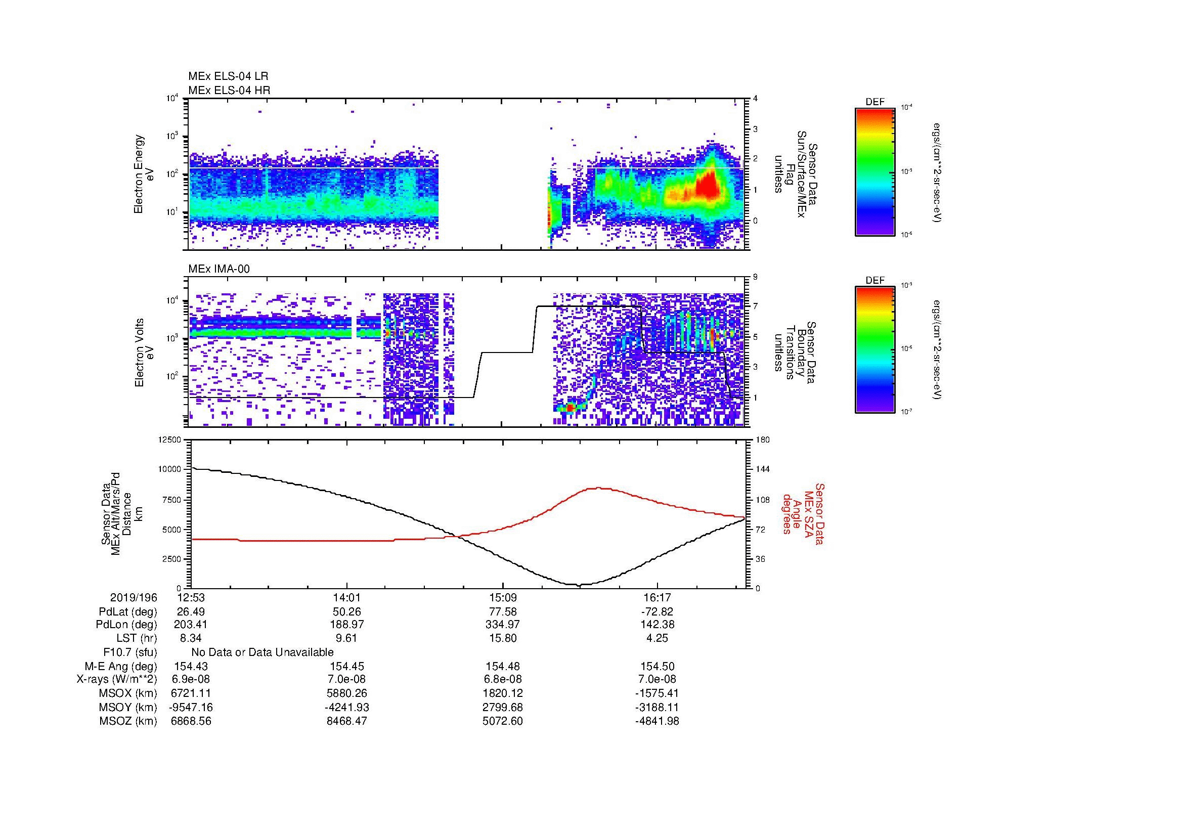The height and width of the screenshot is (836, 1183).
Task: Click MSOY value '-4241.93'
Action: coord(347,707)
